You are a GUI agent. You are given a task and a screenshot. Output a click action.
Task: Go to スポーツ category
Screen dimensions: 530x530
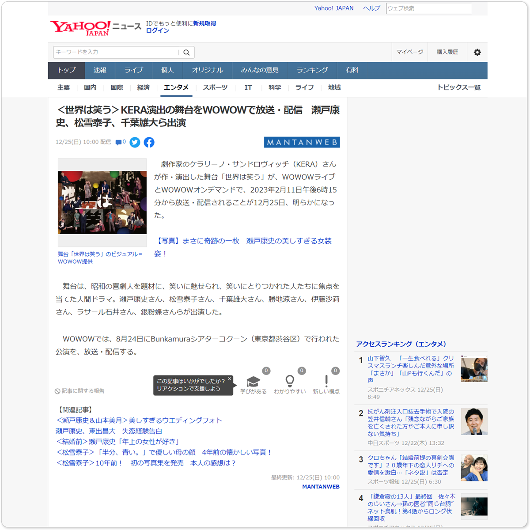pos(215,87)
